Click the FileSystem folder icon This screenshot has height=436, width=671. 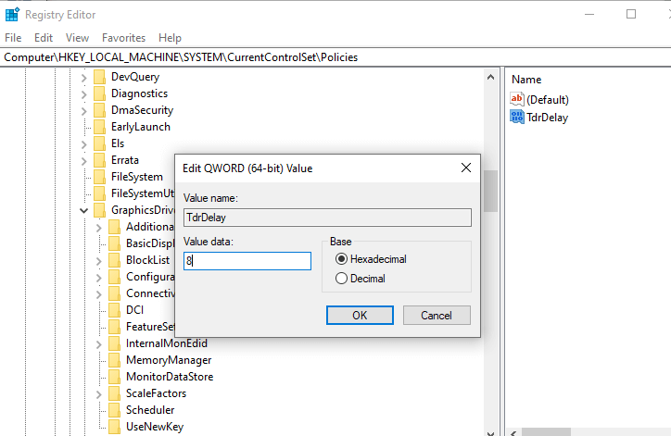pos(99,177)
